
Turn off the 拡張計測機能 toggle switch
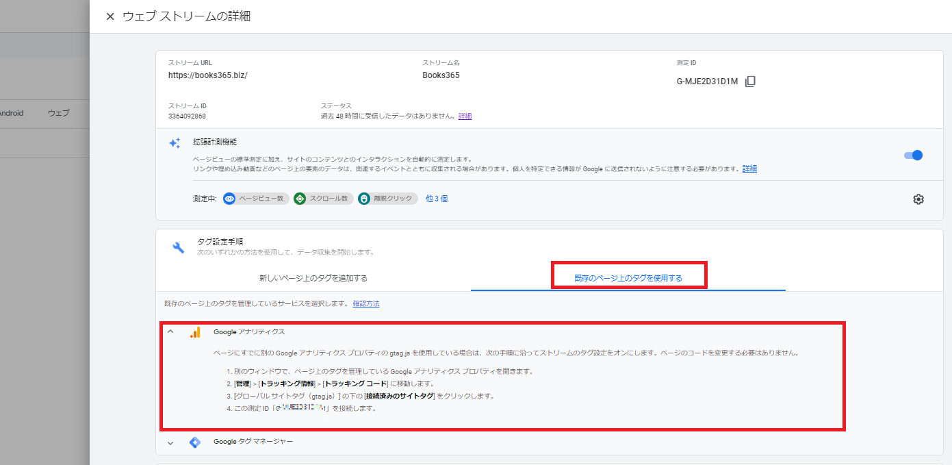(913, 155)
